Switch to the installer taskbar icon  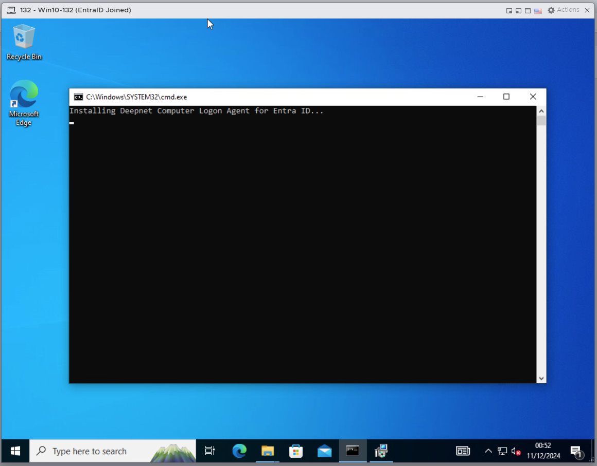[381, 451]
